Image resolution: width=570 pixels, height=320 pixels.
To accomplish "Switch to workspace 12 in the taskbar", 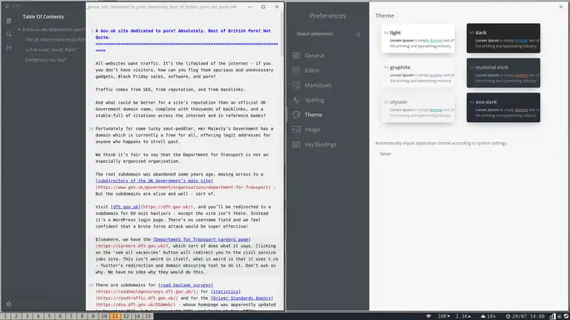I will [126, 316].
